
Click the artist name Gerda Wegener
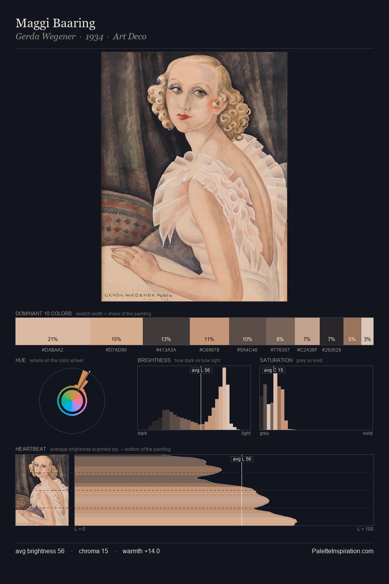[46, 37]
